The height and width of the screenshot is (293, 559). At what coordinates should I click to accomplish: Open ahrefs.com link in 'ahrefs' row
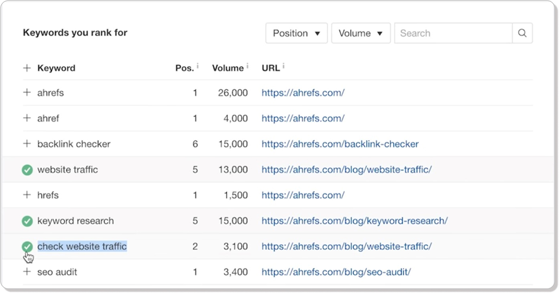point(303,93)
